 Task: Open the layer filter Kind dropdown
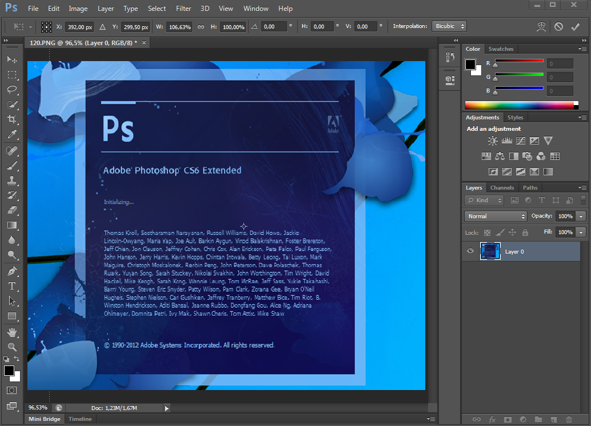[x=484, y=200]
